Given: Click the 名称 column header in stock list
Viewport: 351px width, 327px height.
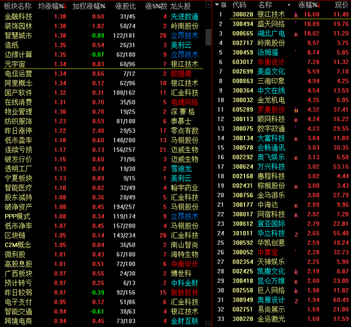Looking at the screenshot, I should (x=265, y=5).
